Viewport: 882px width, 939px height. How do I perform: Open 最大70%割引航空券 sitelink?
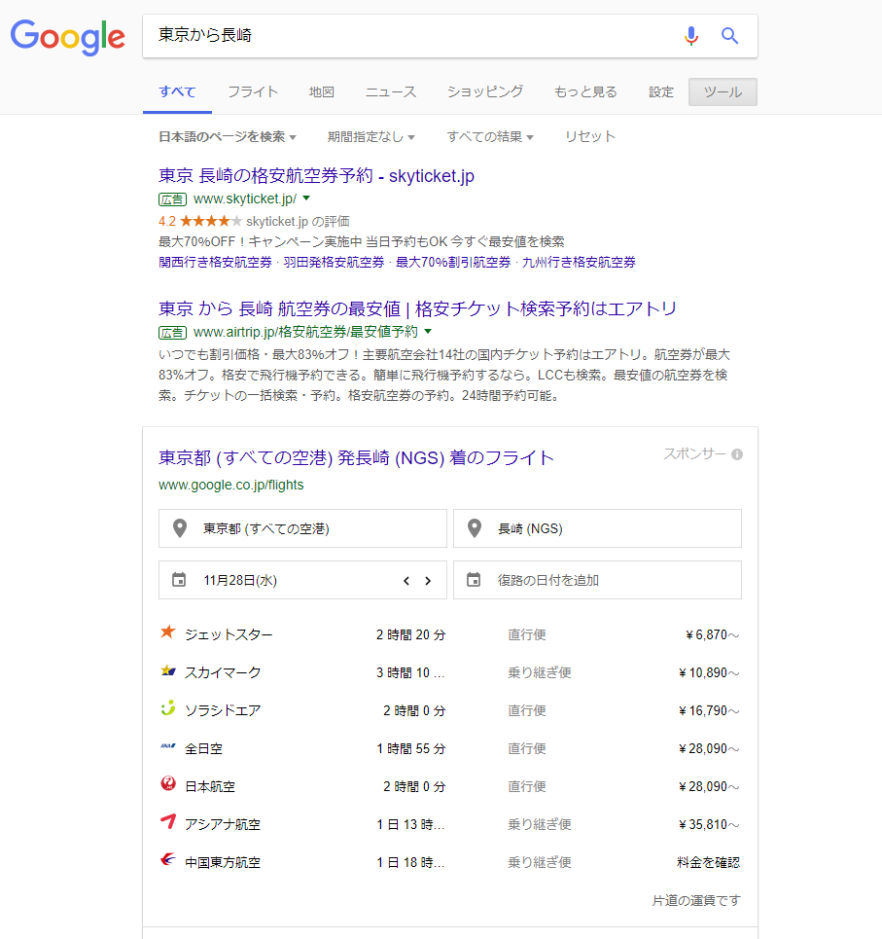[453, 263]
